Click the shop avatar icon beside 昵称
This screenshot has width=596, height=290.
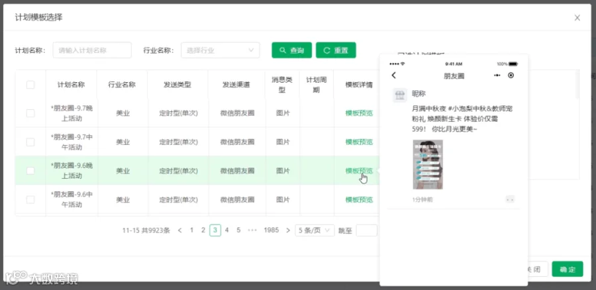pyautogui.click(x=399, y=95)
